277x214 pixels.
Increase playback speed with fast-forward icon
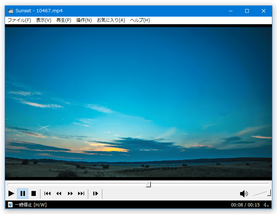coord(70,193)
